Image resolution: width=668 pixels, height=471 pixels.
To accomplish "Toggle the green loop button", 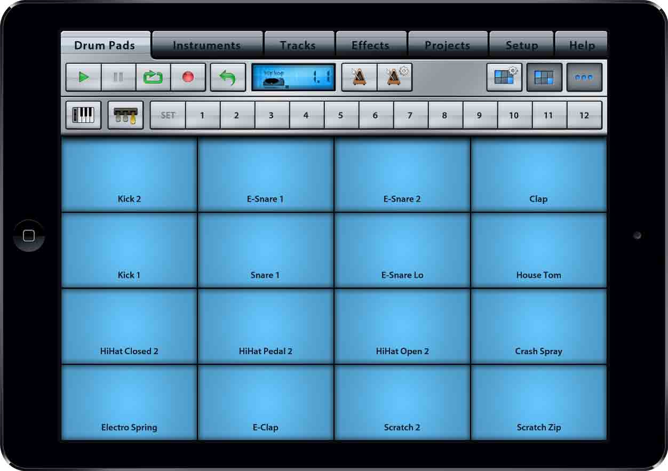I will point(153,77).
